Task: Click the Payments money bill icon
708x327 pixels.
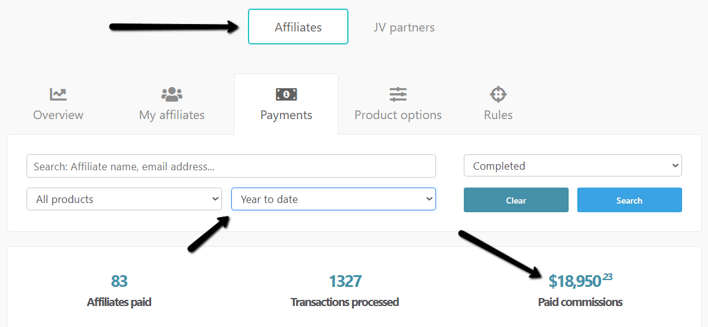Action: [286, 94]
